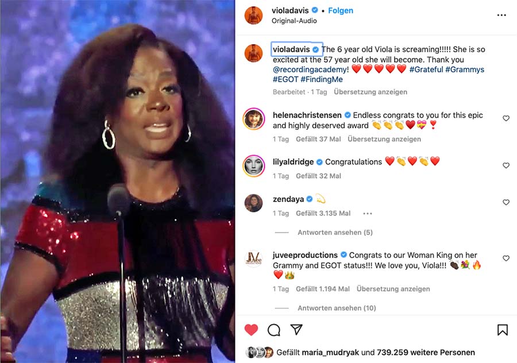Open violadavis header profile avatar
Image resolution: width=517 pixels, height=363 pixels.
[253, 15]
